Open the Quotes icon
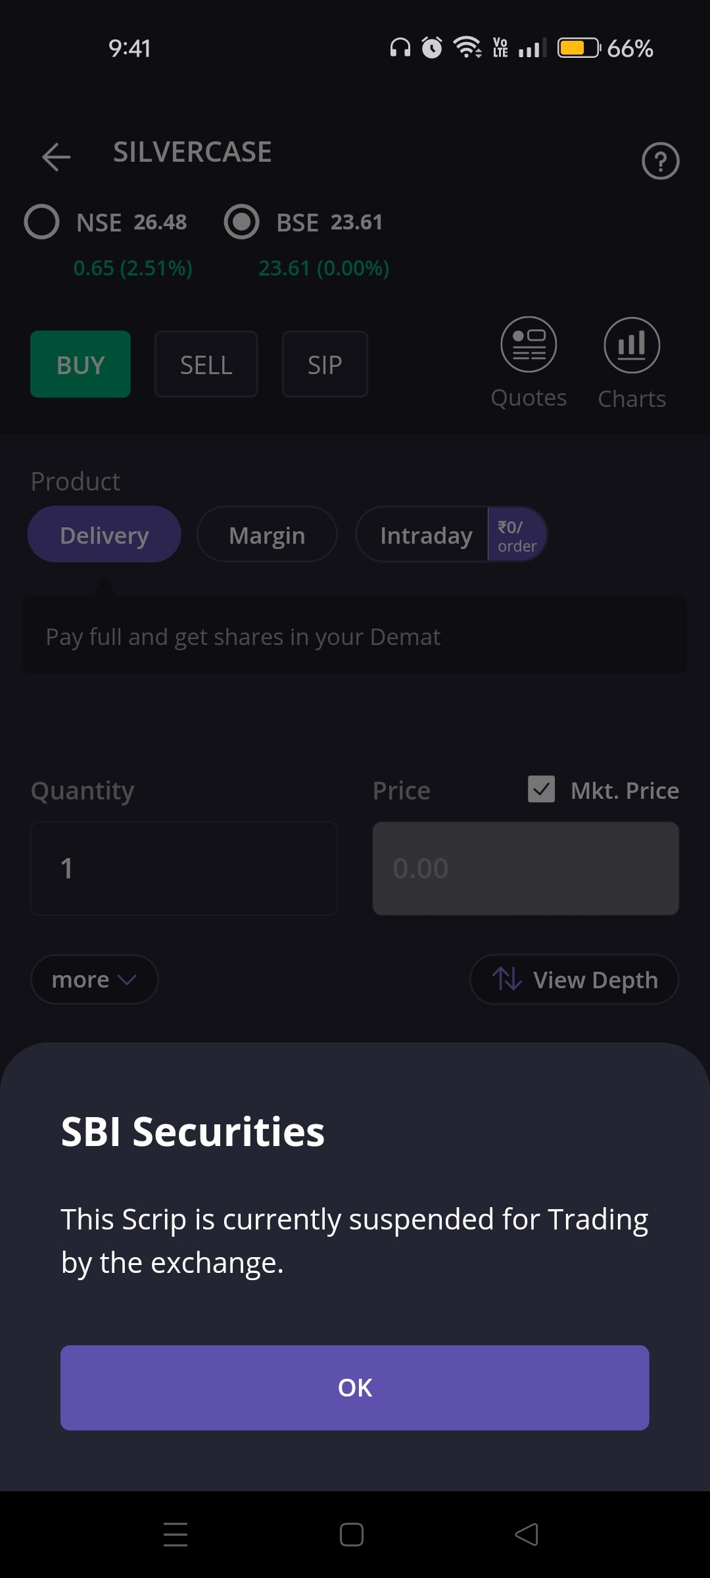The width and height of the screenshot is (710, 1578). click(x=529, y=345)
